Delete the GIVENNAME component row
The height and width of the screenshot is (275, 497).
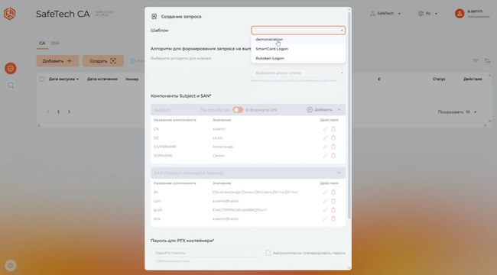[x=333, y=147]
